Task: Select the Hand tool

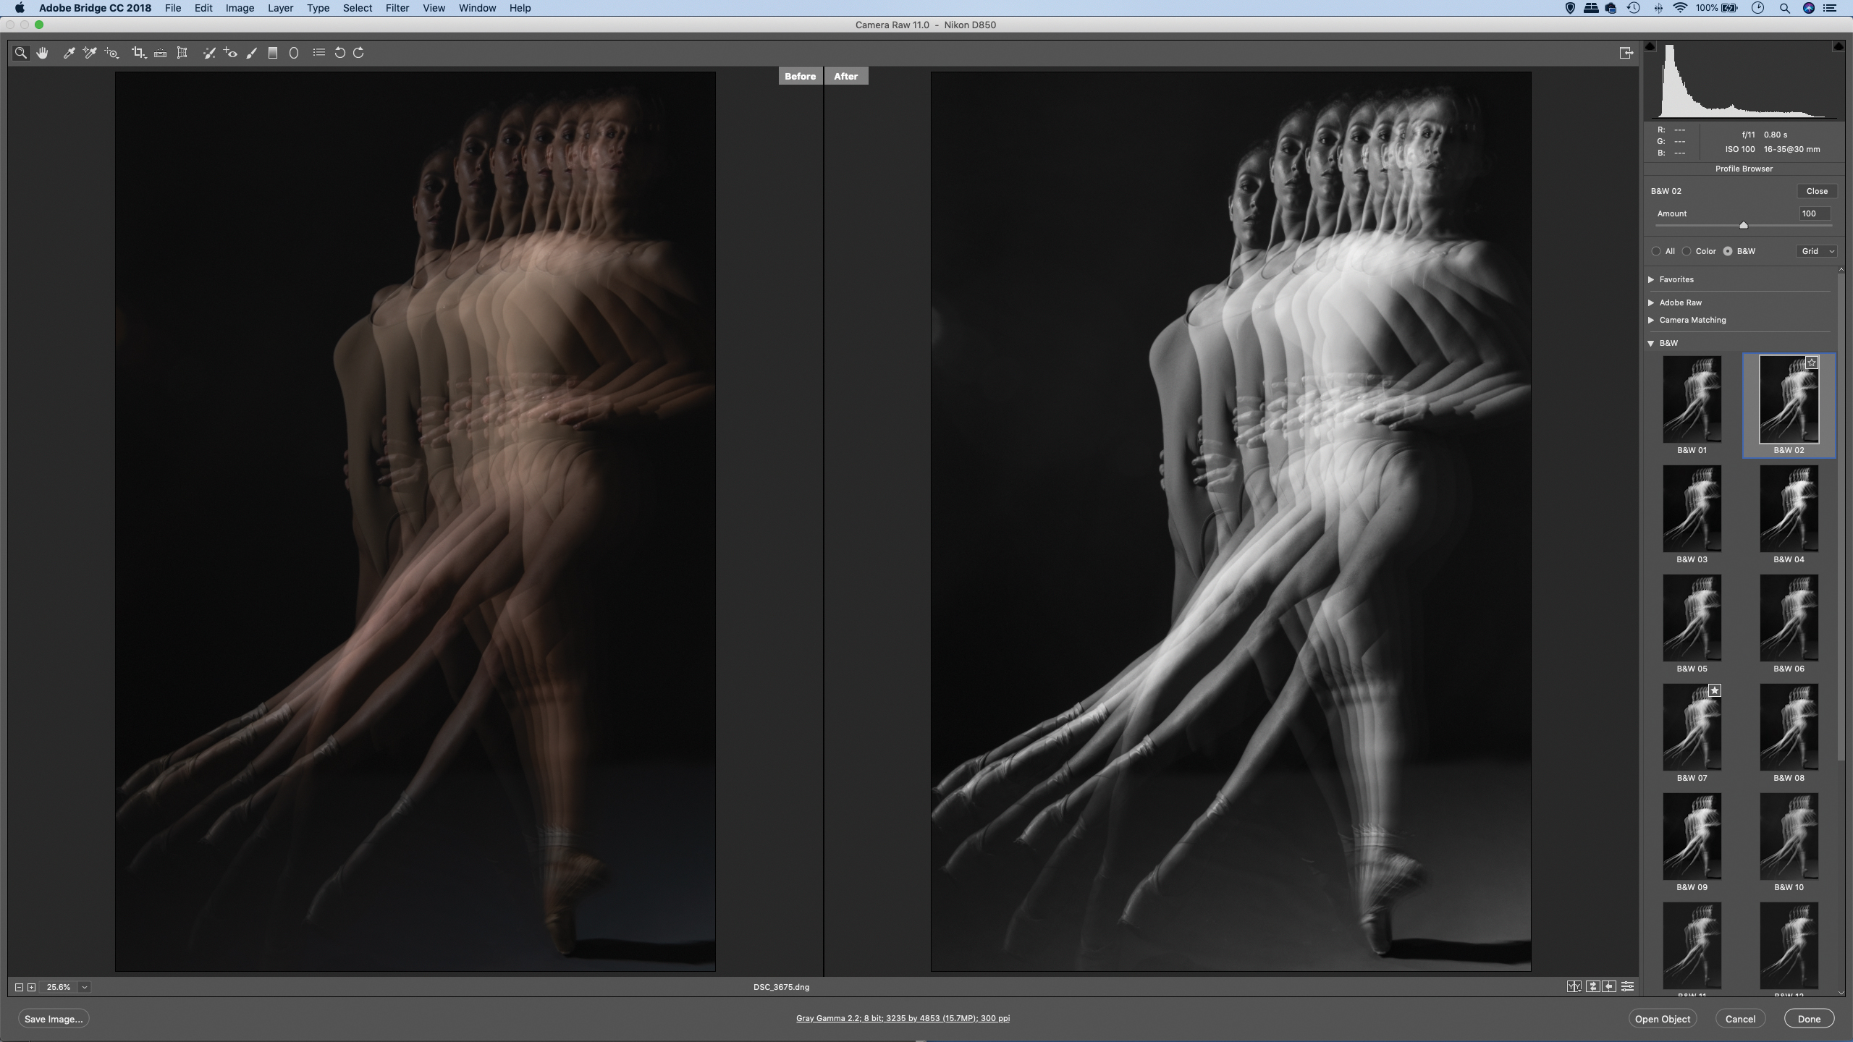Action: click(42, 53)
